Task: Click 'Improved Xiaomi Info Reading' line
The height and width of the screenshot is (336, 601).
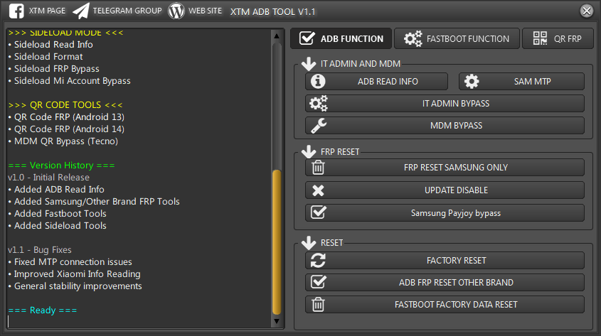Action: coord(75,274)
